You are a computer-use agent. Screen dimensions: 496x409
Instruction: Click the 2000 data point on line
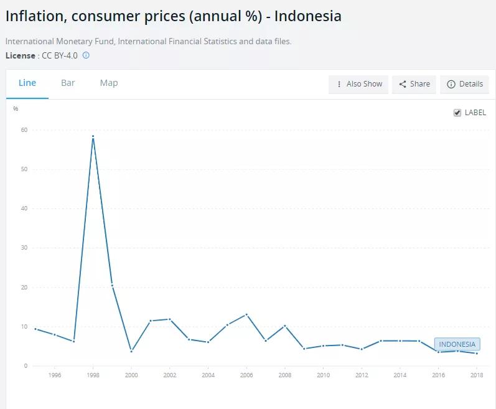tap(131, 351)
